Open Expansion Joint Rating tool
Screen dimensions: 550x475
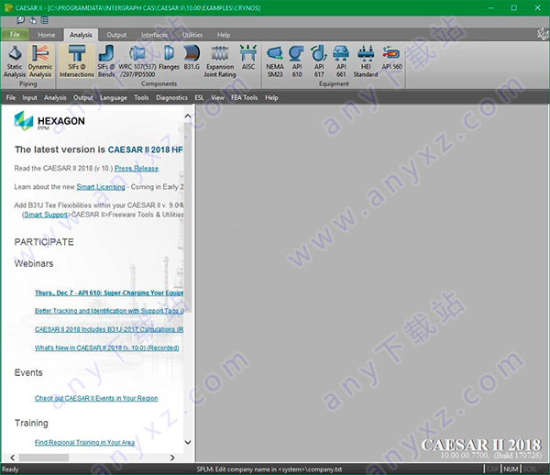click(x=220, y=61)
